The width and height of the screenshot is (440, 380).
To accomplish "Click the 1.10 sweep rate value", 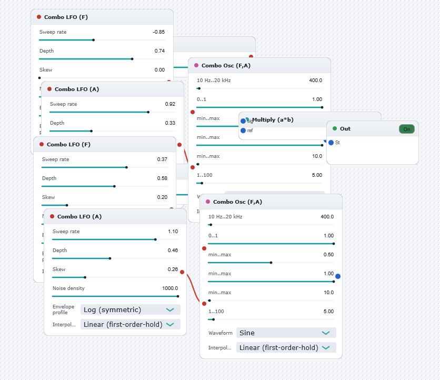I will click(x=173, y=232).
